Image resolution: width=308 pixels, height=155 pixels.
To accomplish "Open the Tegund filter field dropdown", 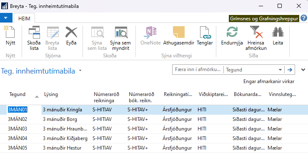I will point(280,70).
